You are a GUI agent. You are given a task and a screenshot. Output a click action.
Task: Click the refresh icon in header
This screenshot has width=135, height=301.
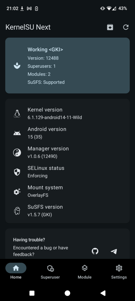[126, 27]
